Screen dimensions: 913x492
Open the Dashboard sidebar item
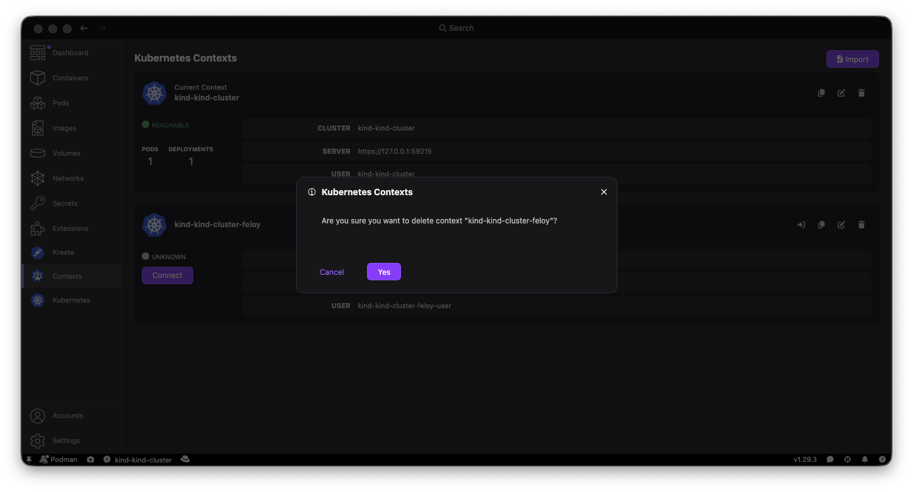pos(72,53)
